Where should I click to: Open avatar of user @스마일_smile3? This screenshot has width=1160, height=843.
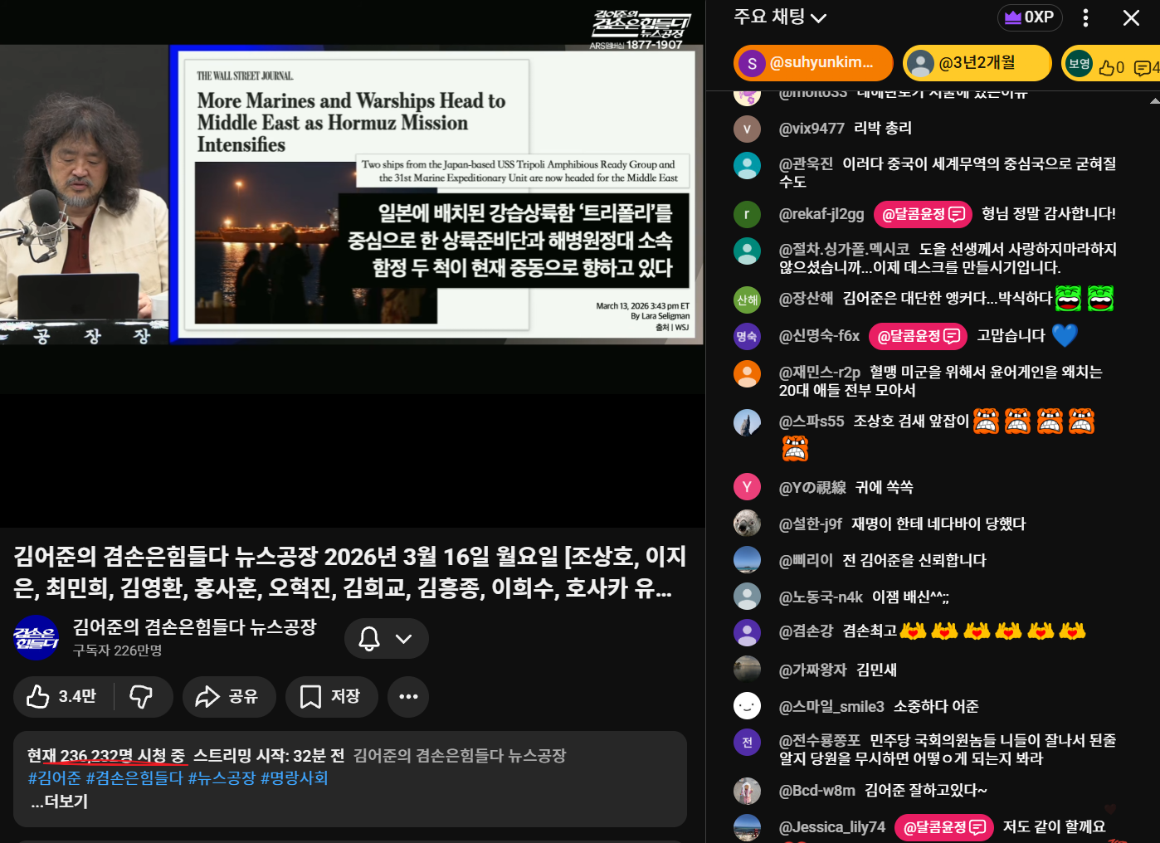747,706
